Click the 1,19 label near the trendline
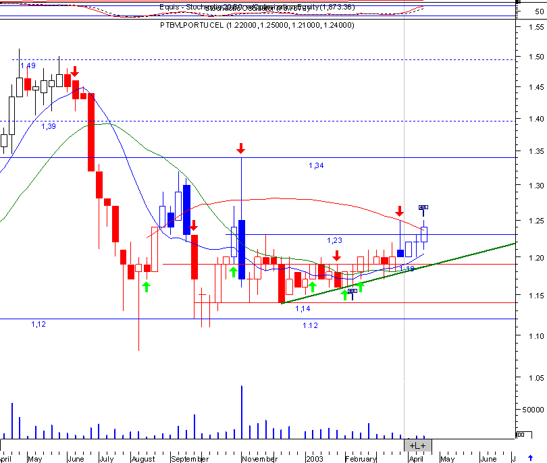 pos(407,269)
